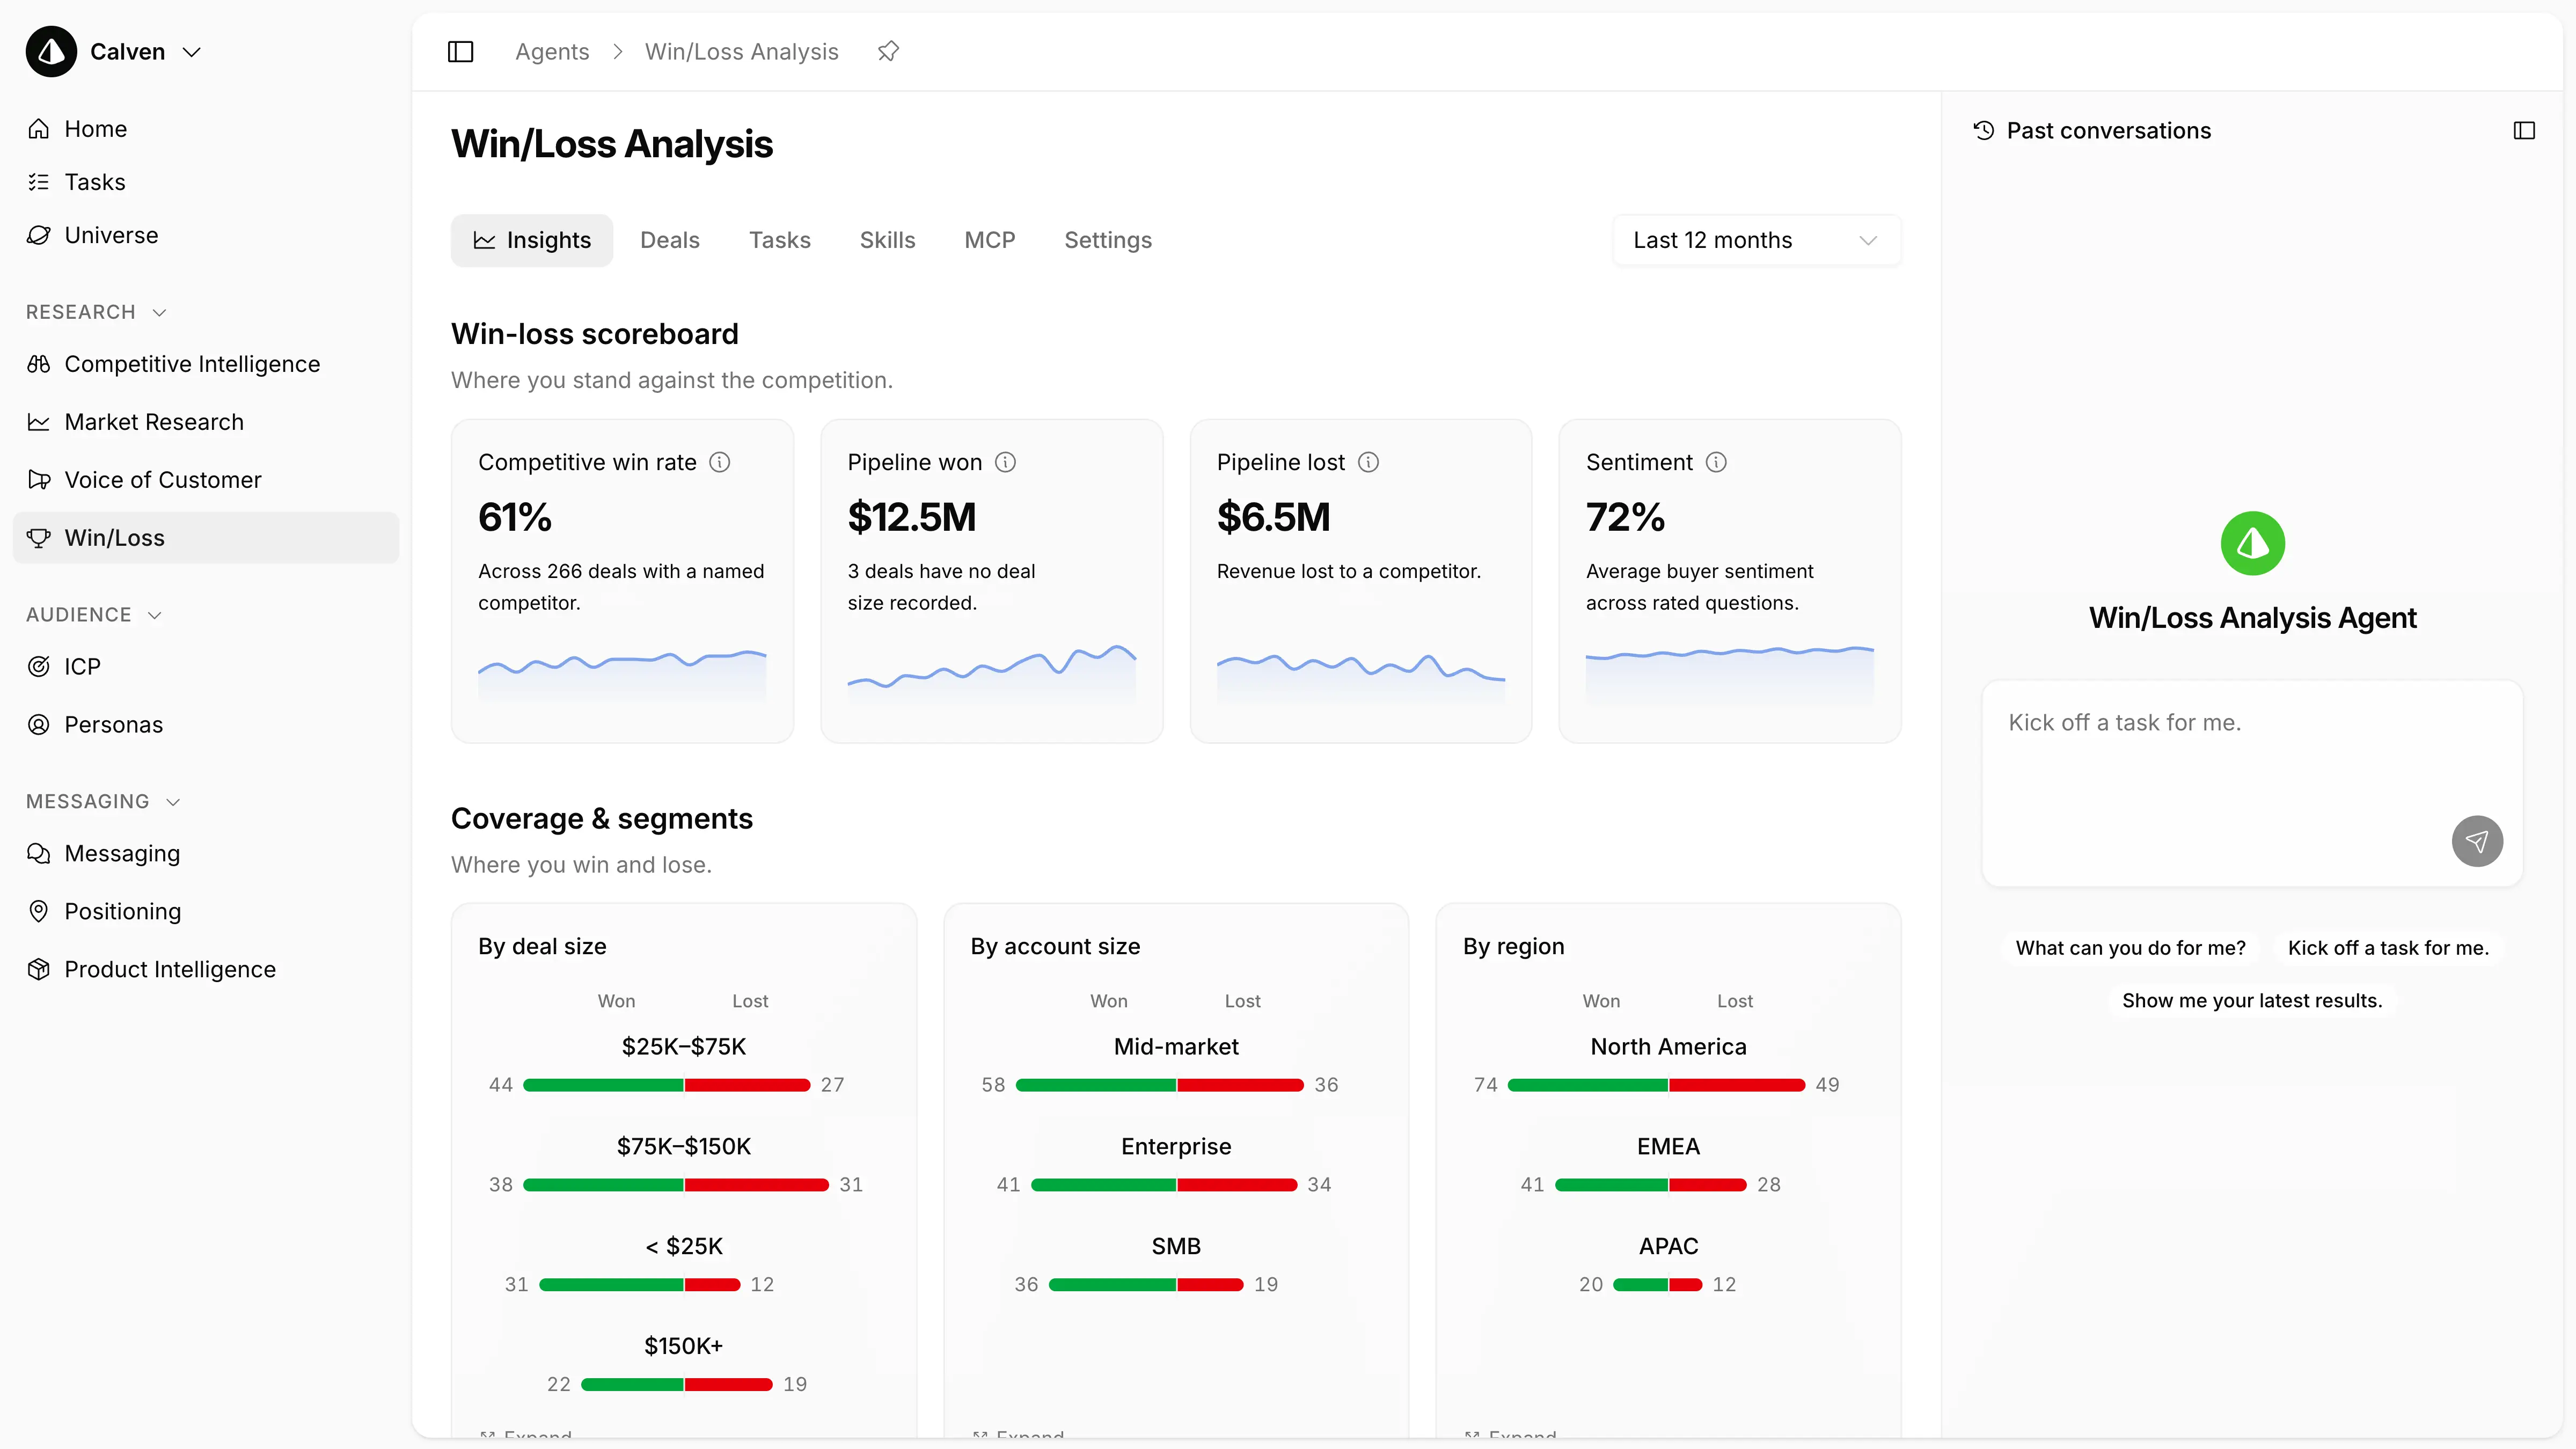
Task: Switch to the Deals tab
Action: point(669,240)
